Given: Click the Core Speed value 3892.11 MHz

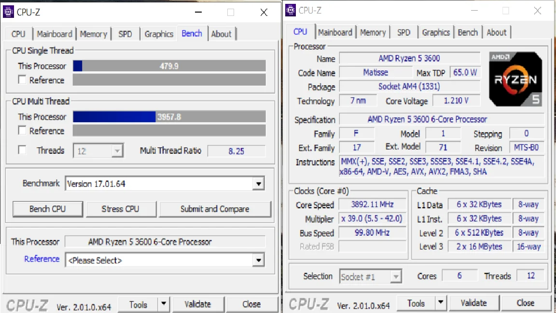Looking at the screenshot, I should point(372,204).
